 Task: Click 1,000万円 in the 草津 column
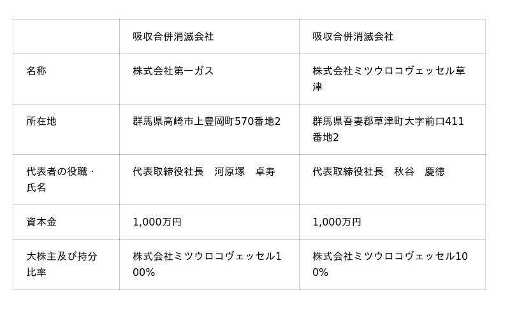point(337,222)
